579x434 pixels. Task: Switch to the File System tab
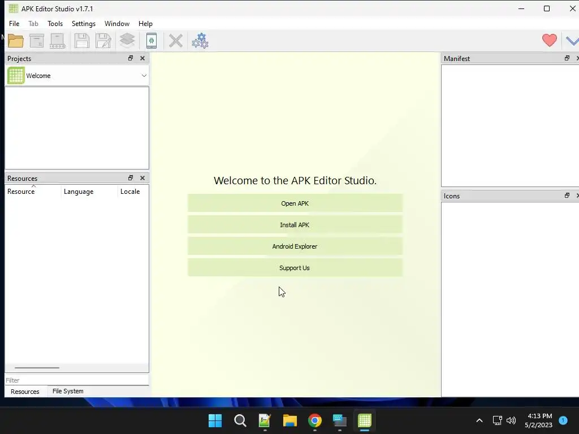tap(68, 391)
